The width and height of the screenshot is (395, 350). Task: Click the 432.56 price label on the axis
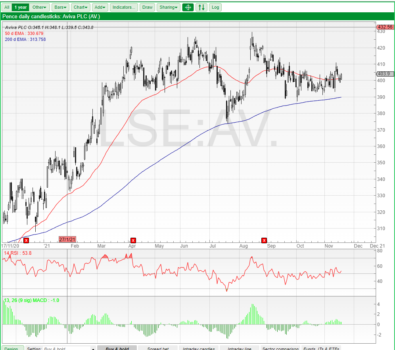pos(385,27)
